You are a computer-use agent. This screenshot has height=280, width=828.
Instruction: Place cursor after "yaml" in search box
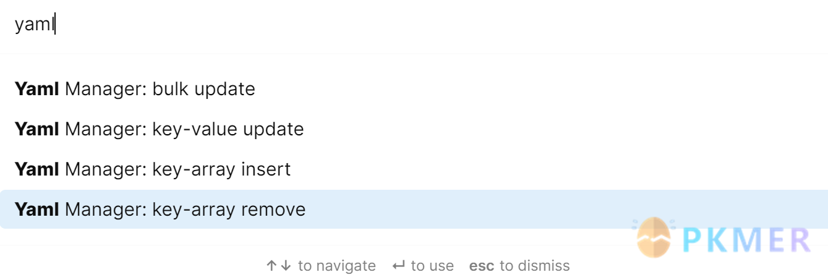click(x=55, y=25)
